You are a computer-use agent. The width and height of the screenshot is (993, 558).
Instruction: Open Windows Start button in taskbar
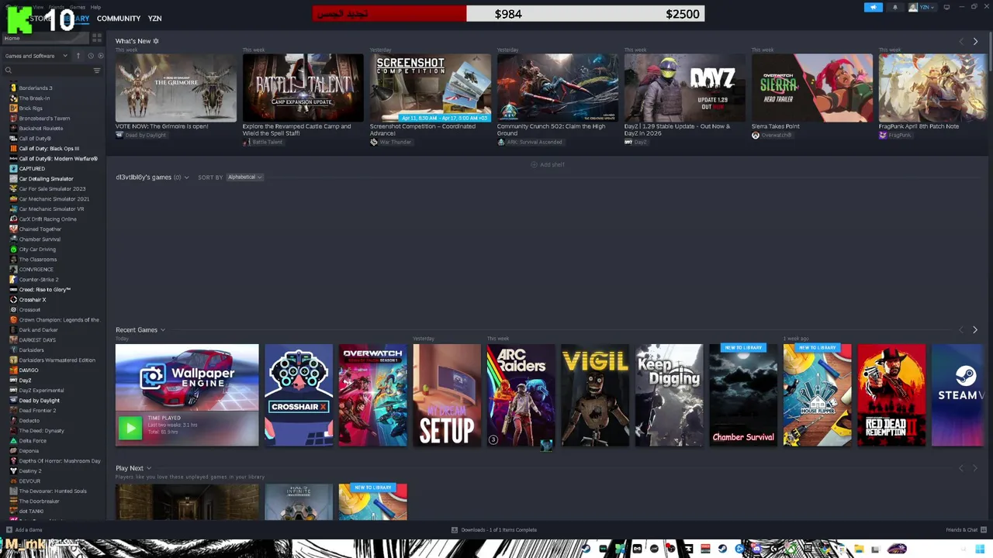(980, 549)
